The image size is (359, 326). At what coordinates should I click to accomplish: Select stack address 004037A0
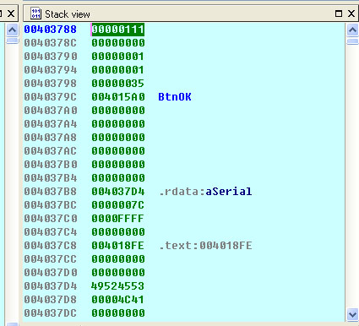coord(50,111)
